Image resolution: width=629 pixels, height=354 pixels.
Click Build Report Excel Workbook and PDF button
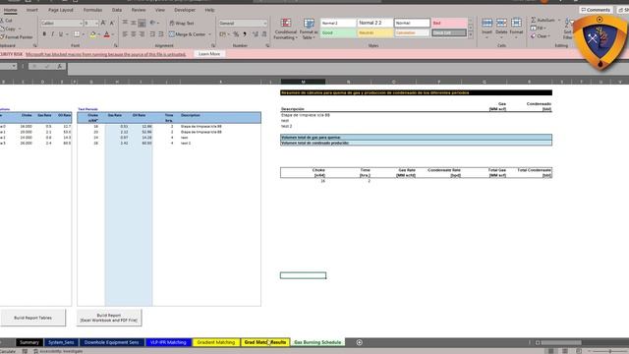[109, 318]
